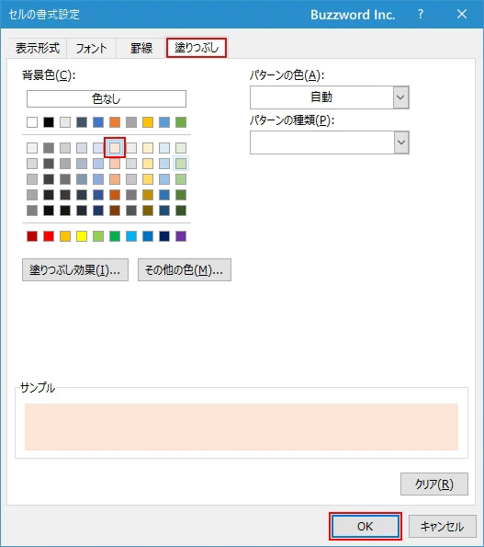Image resolution: width=484 pixels, height=547 pixels.
Task: Choose the yellow standard color swatch
Action: (82, 236)
